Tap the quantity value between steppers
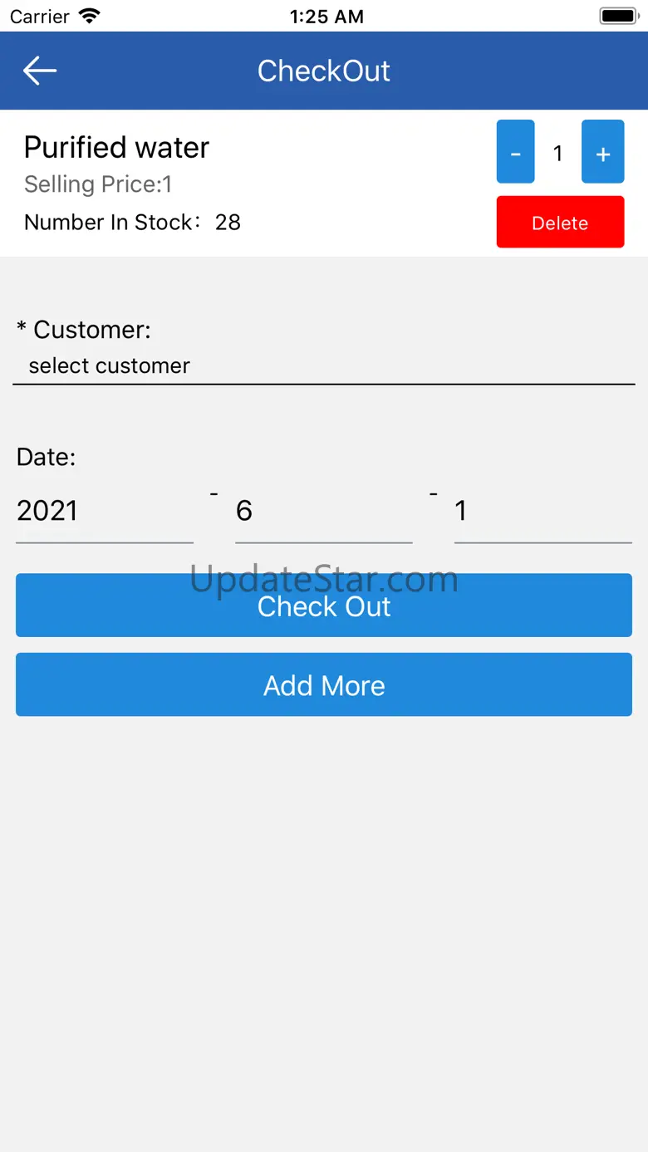648x1152 pixels. (558, 153)
